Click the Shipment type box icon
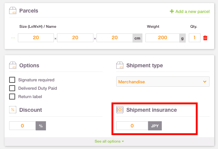 pyautogui.click(x=120, y=65)
